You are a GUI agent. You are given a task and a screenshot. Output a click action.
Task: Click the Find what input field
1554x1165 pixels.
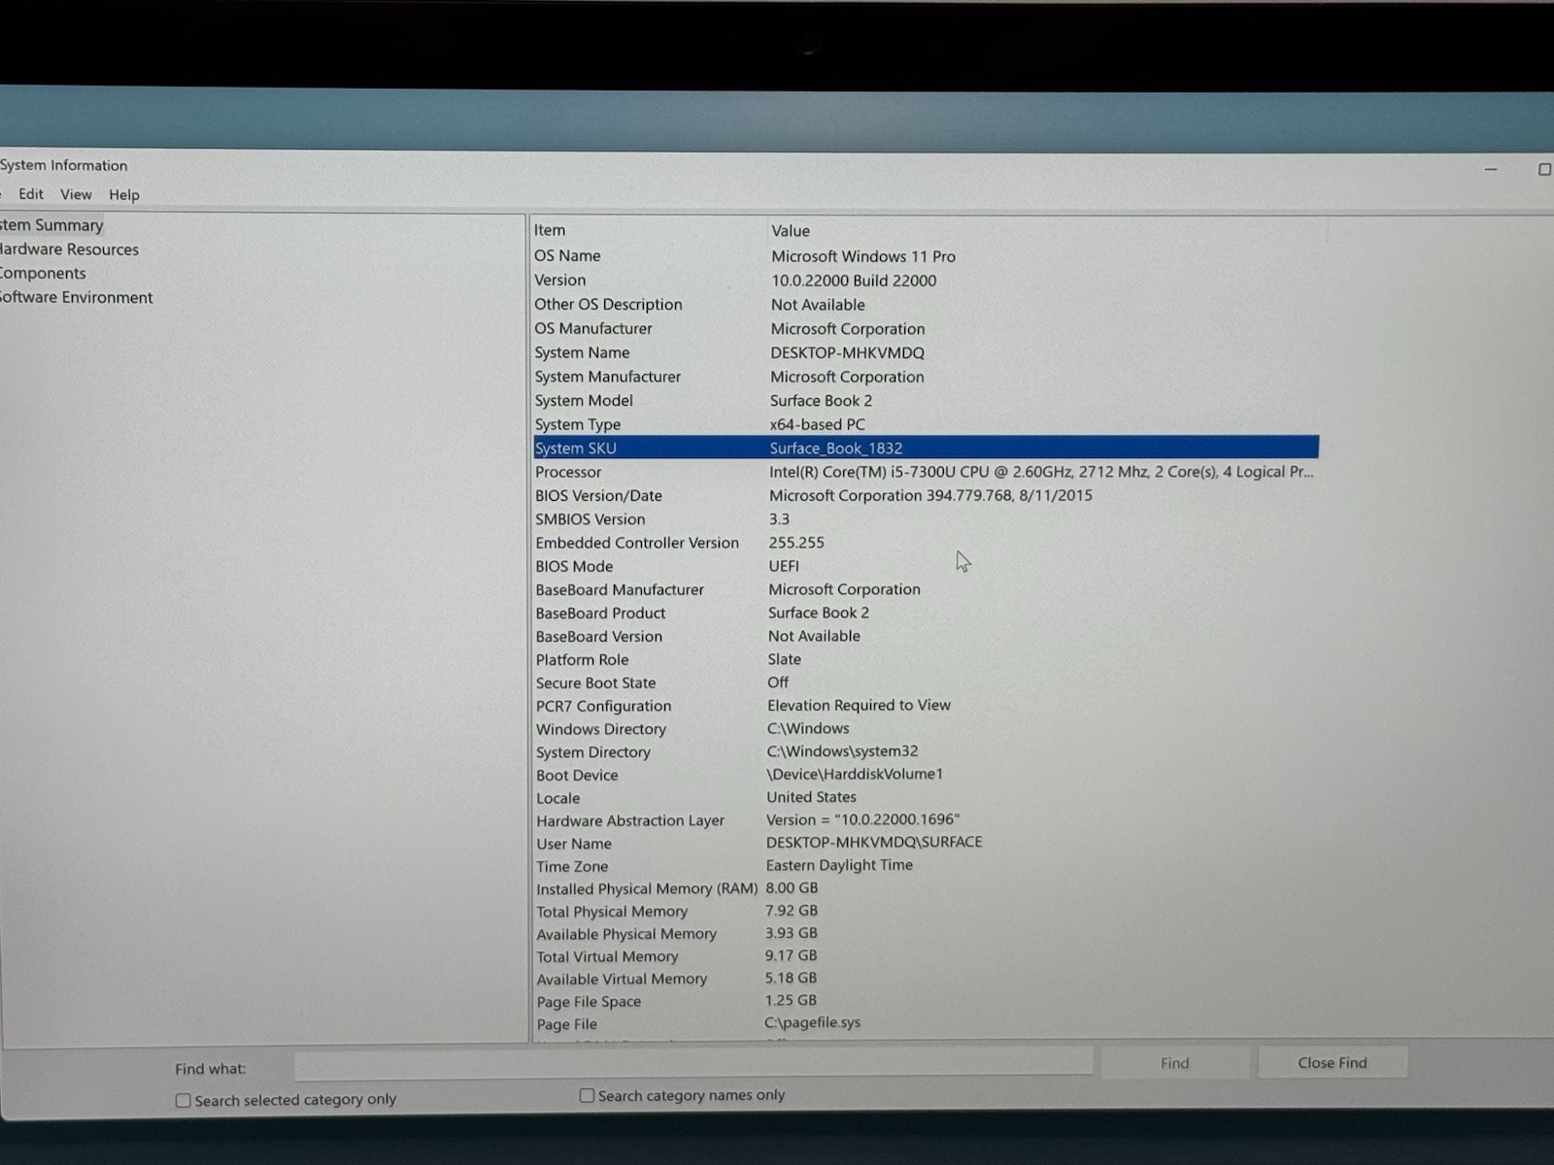click(693, 1064)
